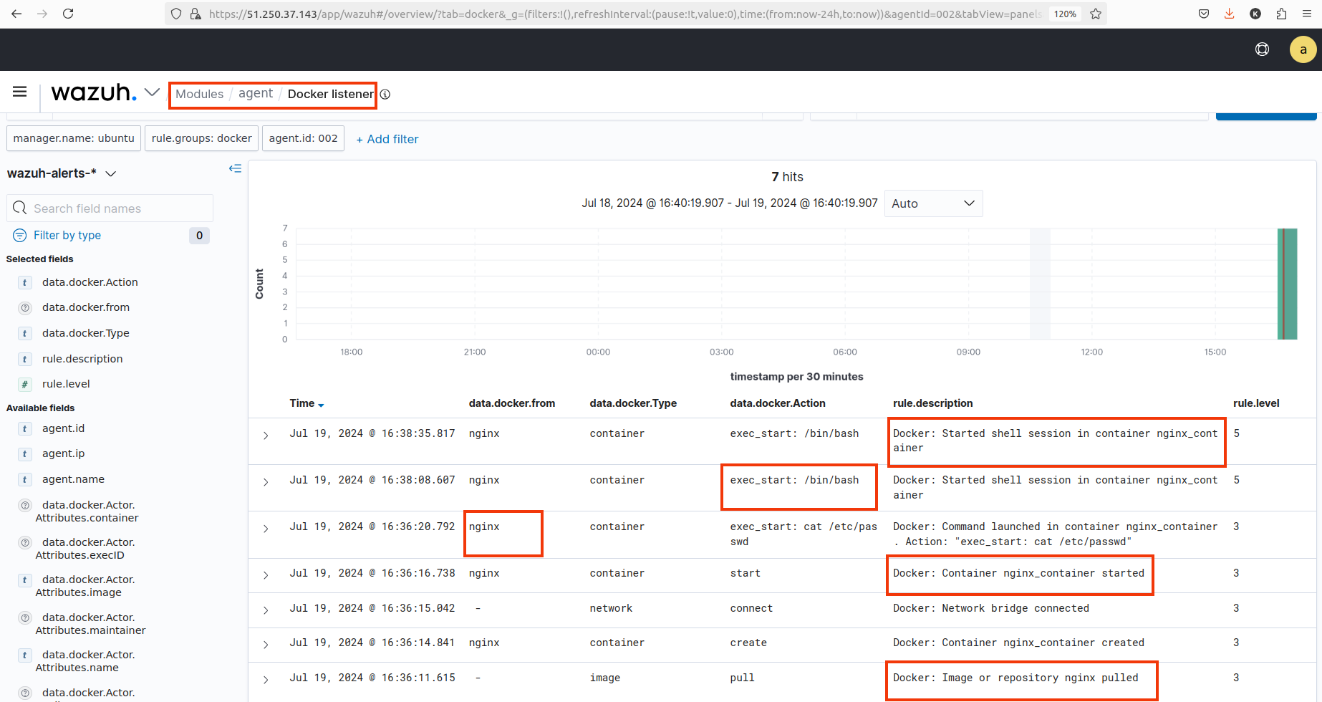Focus the Search field names input

(x=110, y=208)
